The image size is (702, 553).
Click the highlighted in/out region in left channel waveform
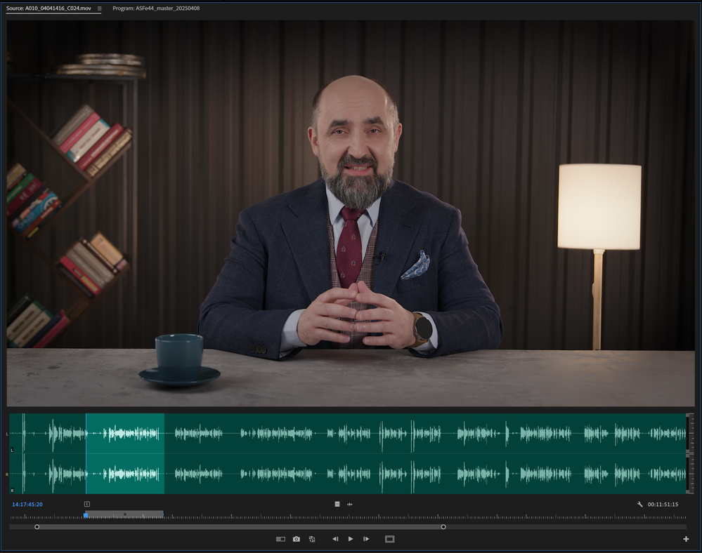pyautogui.click(x=125, y=433)
